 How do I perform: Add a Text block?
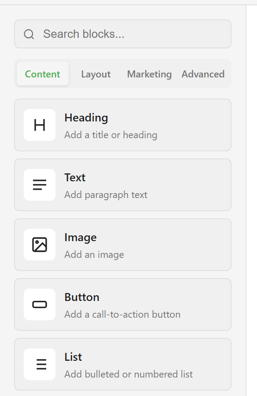123,185
